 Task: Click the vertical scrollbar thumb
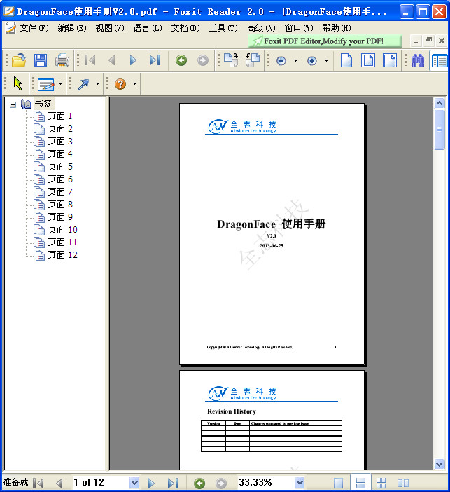tap(439, 129)
